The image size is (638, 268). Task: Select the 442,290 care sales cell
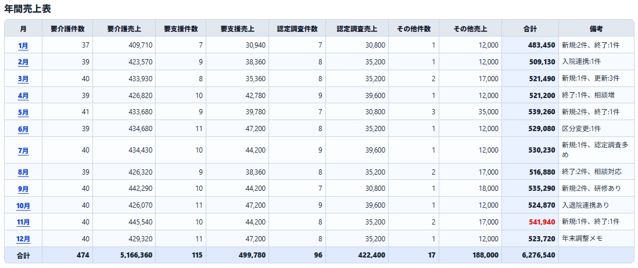pyautogui.click(x=124, y=189)
